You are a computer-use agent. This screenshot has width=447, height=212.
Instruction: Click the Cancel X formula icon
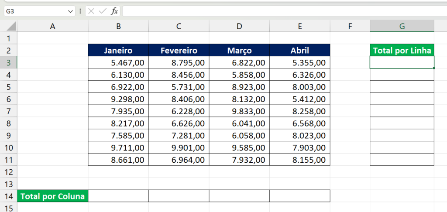click(x=91, y=11)
